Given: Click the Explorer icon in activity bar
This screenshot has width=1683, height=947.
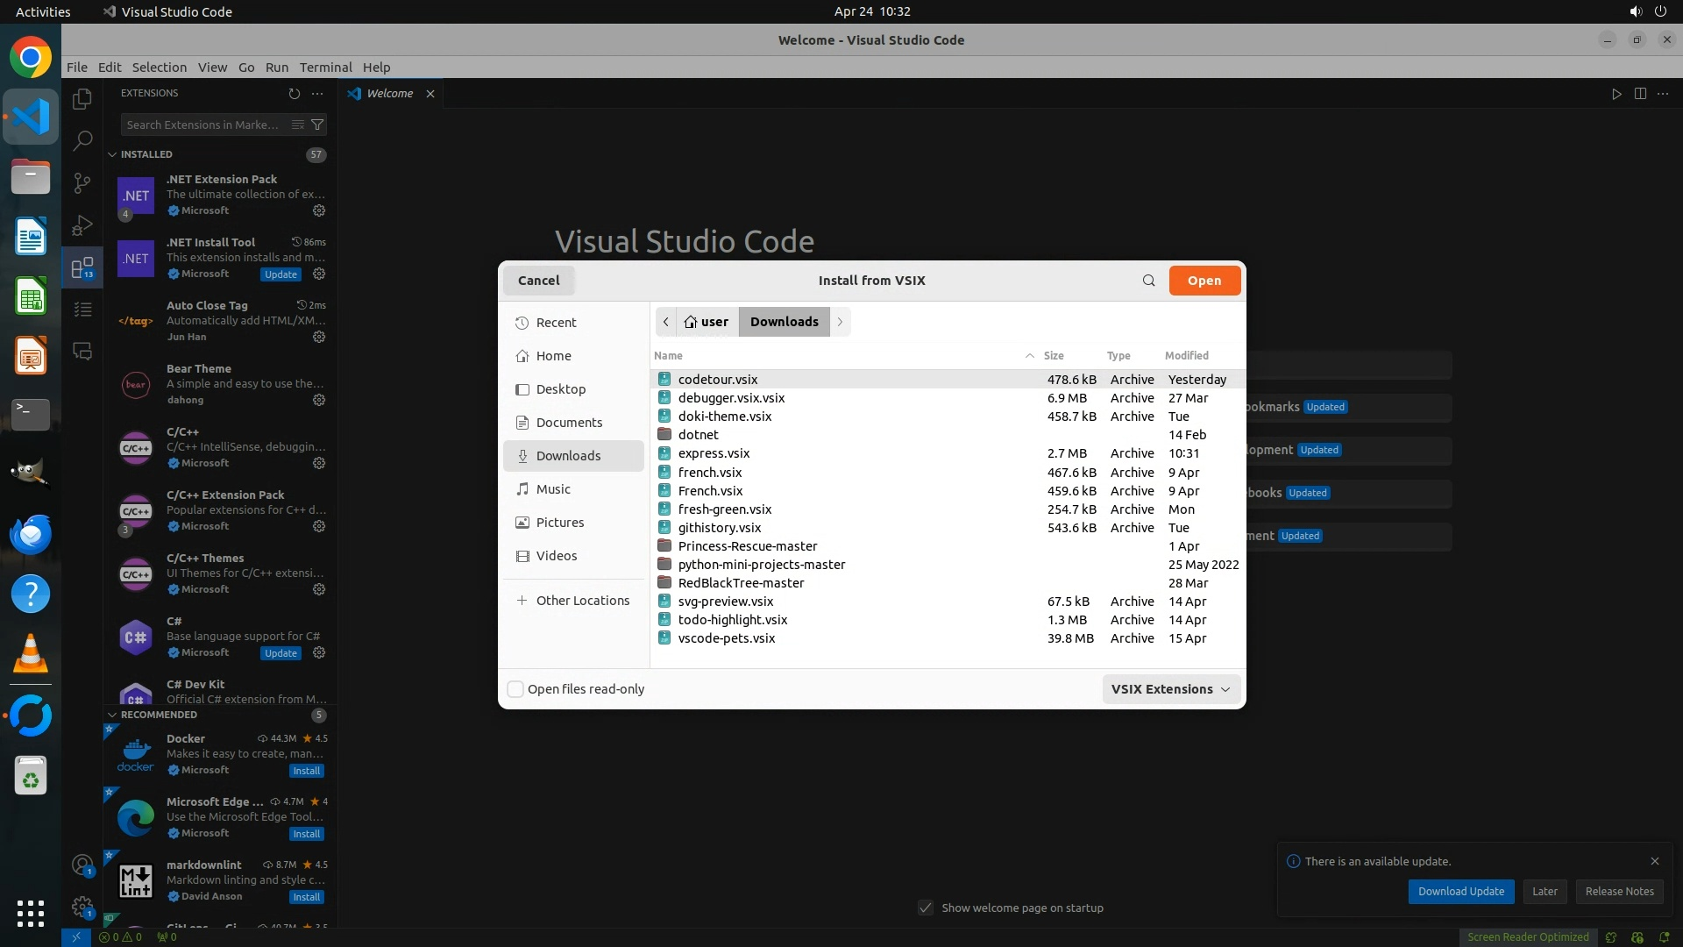Looking at the screenshot, I should tap(82, 99).
